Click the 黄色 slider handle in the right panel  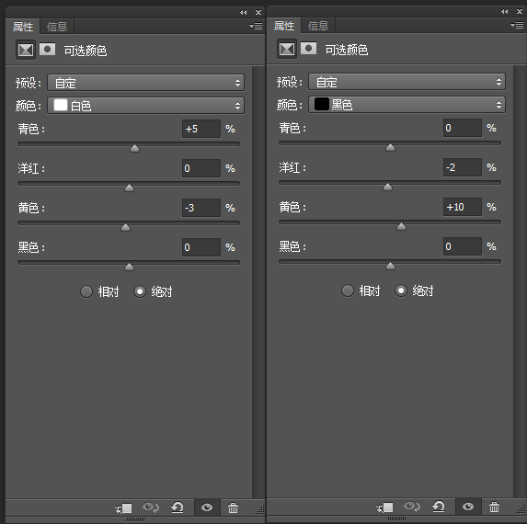[x=401, y=226]
